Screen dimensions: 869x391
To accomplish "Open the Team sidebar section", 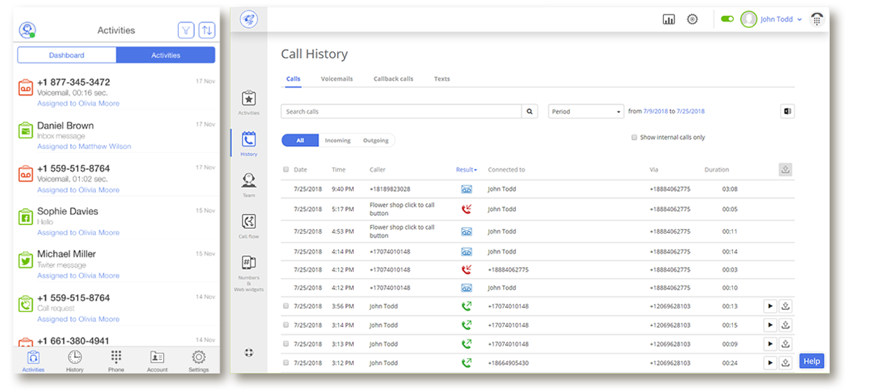I will [x=248, y=182].
